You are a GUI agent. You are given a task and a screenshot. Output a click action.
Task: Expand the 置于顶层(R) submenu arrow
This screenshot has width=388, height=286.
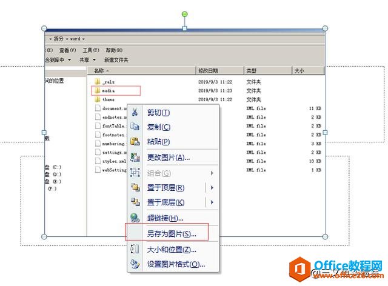(x=212, y=188)
